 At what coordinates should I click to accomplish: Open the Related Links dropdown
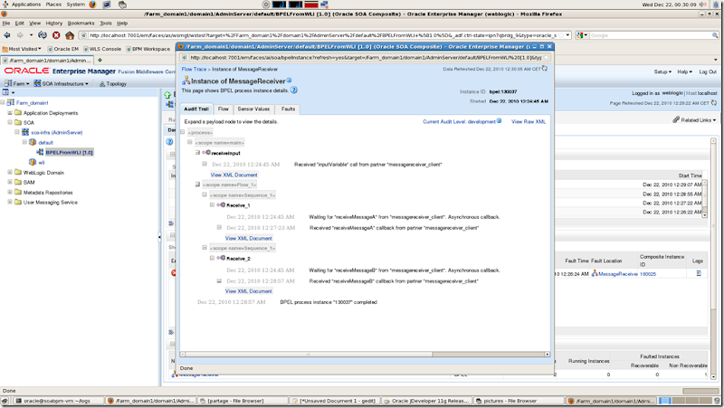click(698, 120)
